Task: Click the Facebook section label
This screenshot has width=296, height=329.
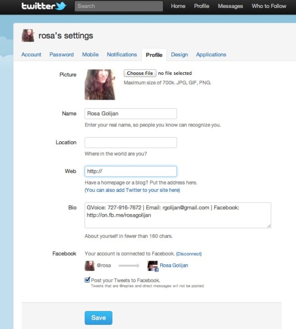Action: (x=64, y=254)
